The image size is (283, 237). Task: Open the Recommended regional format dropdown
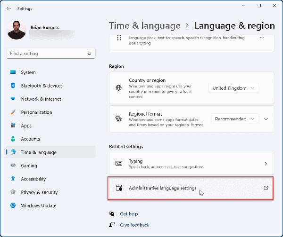(235, 119)
